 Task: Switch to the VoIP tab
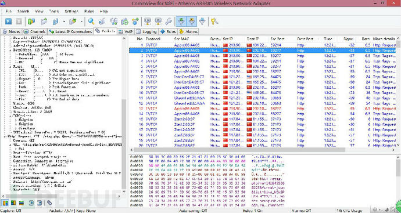click(126, 32)
